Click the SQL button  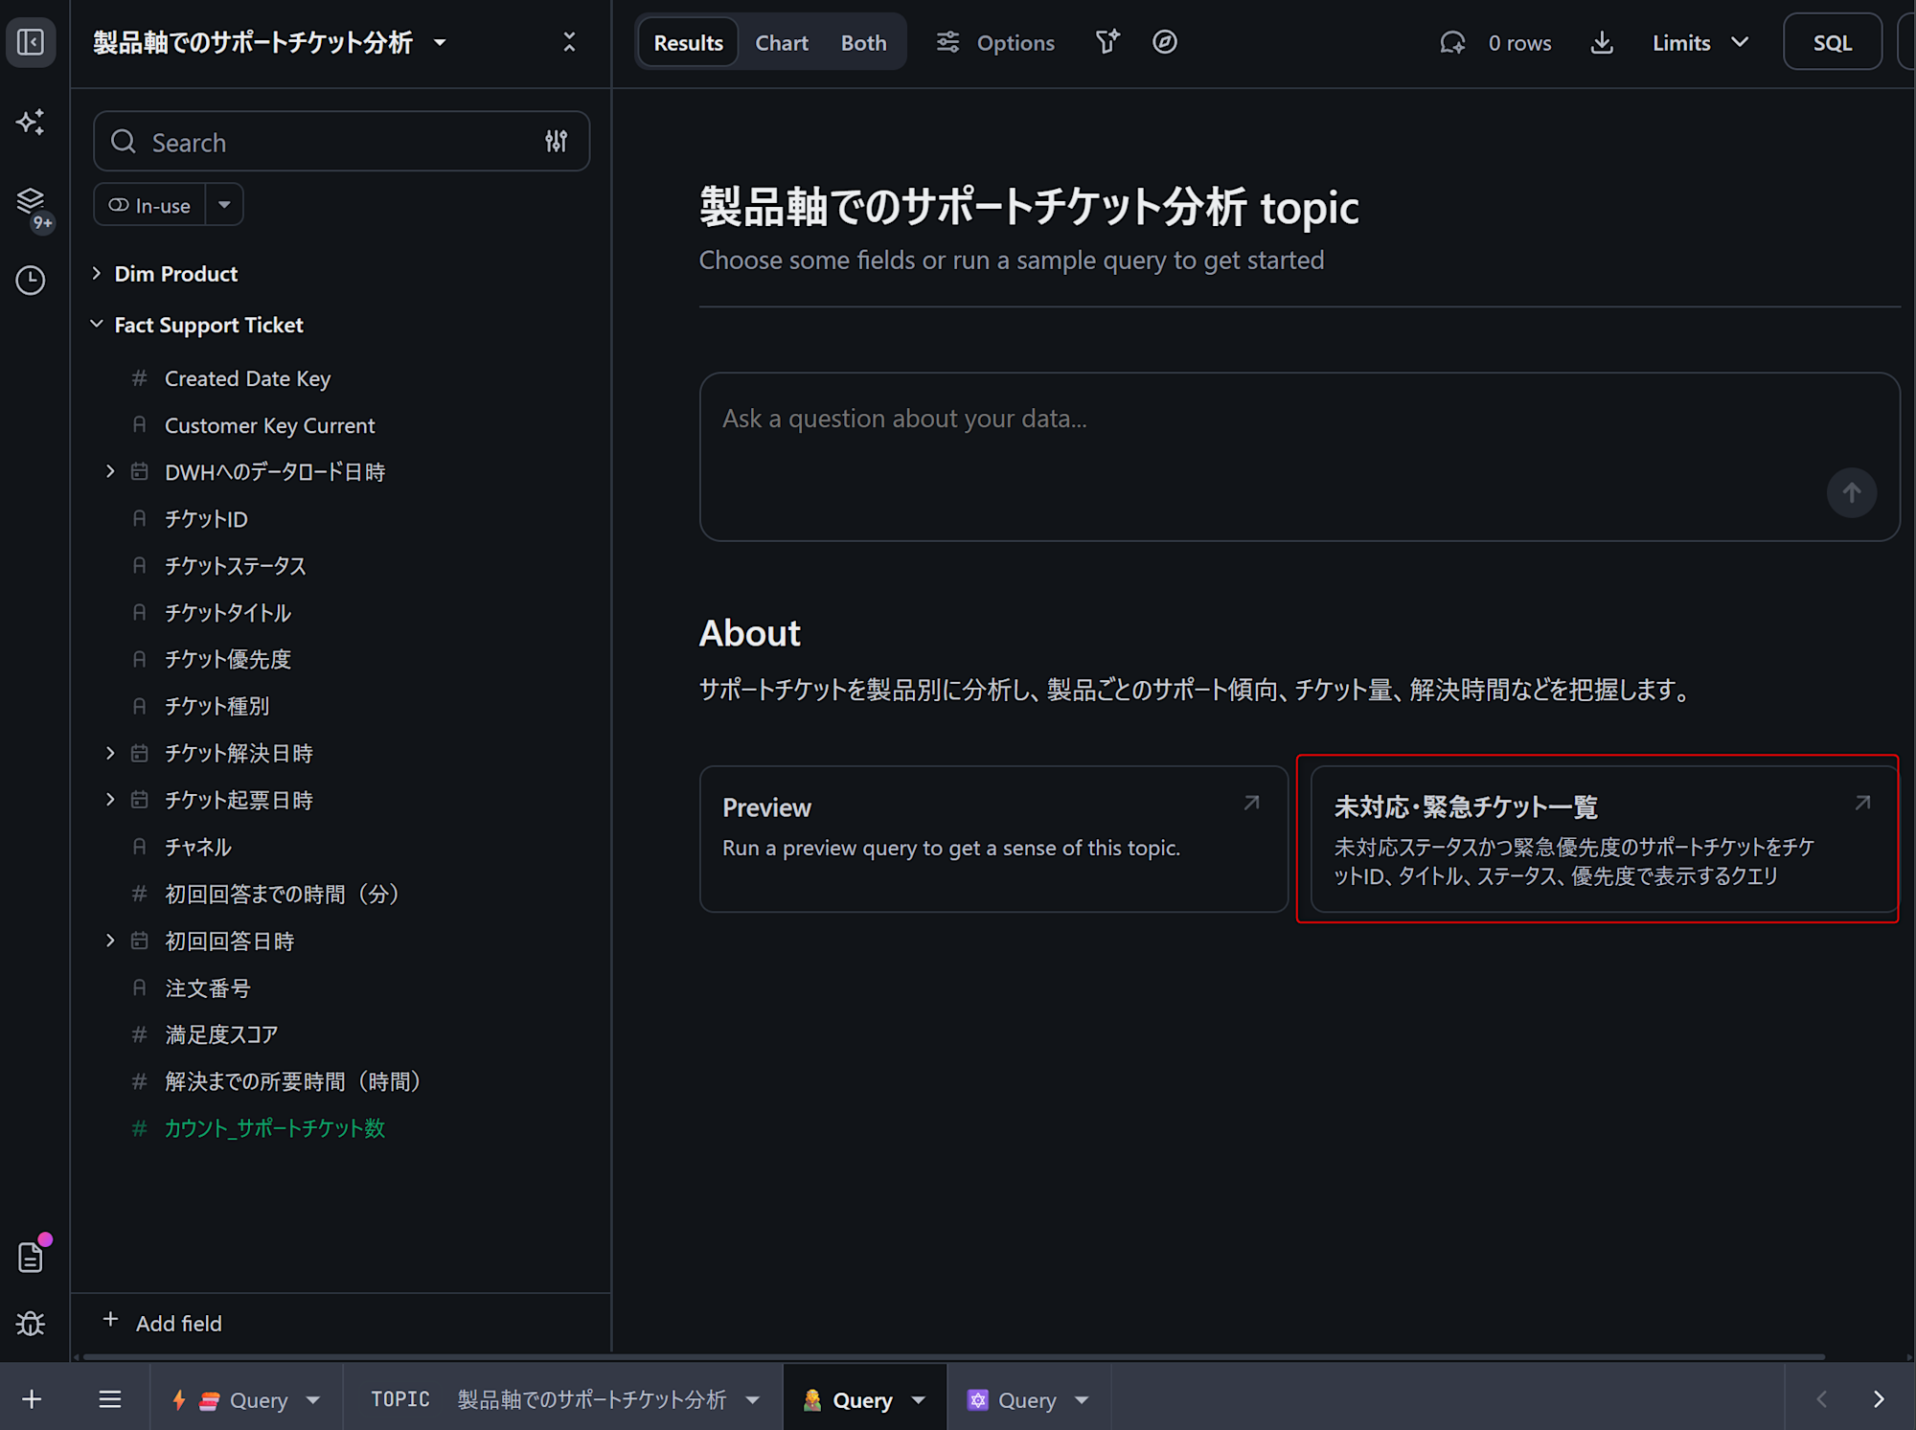point(1832,42)
